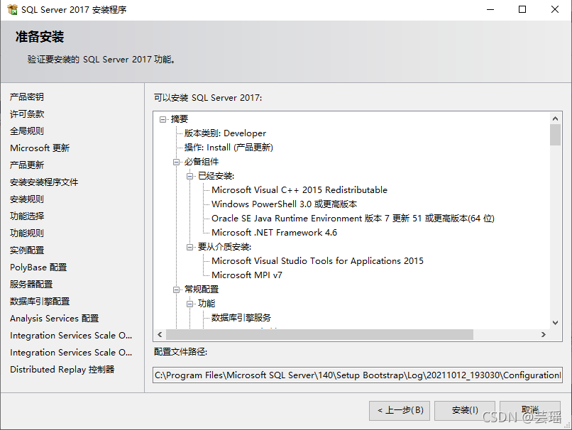Select the 要从介质安装: label

224,247
